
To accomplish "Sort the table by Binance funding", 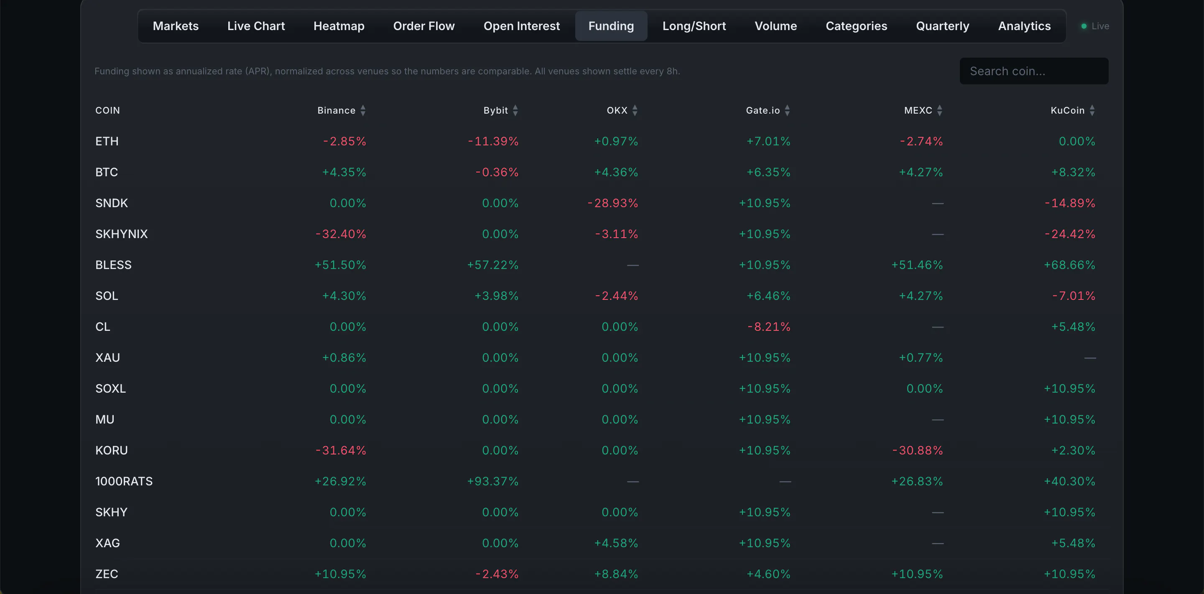I will (341, 110).
